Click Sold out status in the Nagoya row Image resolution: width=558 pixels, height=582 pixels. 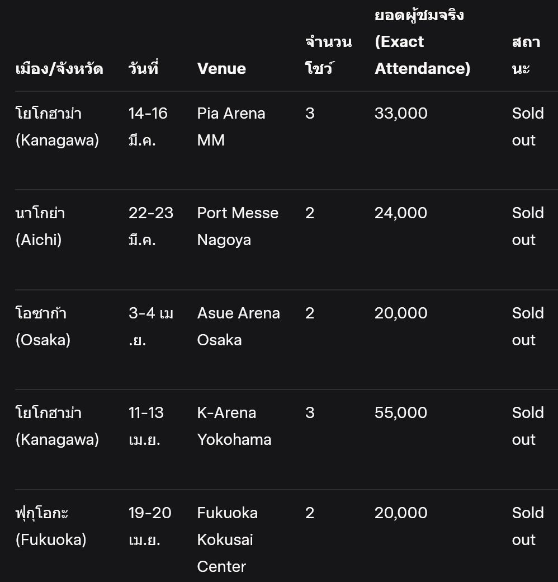[528, 227]
